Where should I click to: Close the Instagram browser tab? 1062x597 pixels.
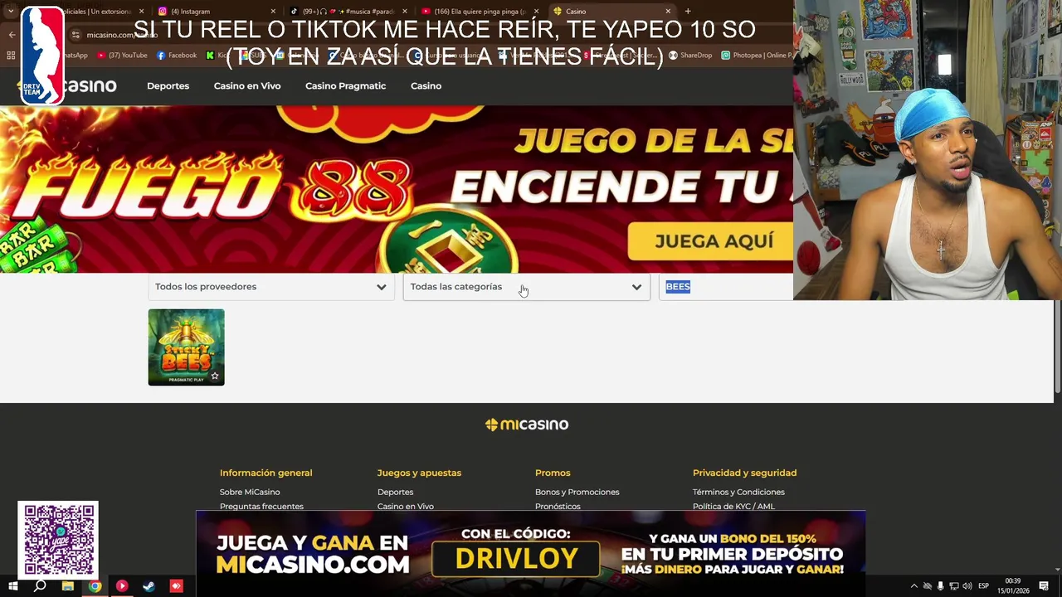point(273,12)
